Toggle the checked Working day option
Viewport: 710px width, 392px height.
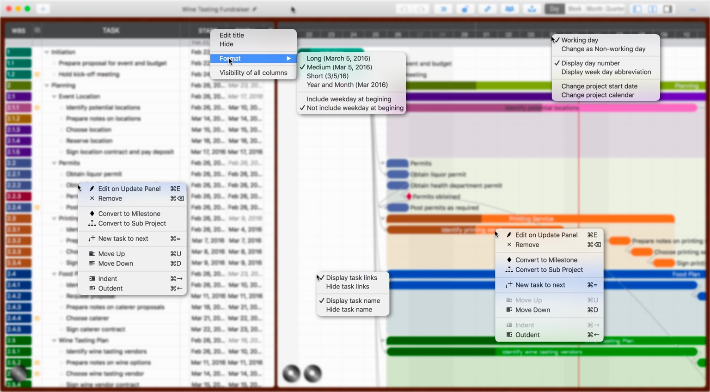pyautogui.click(x=580, y=40)
